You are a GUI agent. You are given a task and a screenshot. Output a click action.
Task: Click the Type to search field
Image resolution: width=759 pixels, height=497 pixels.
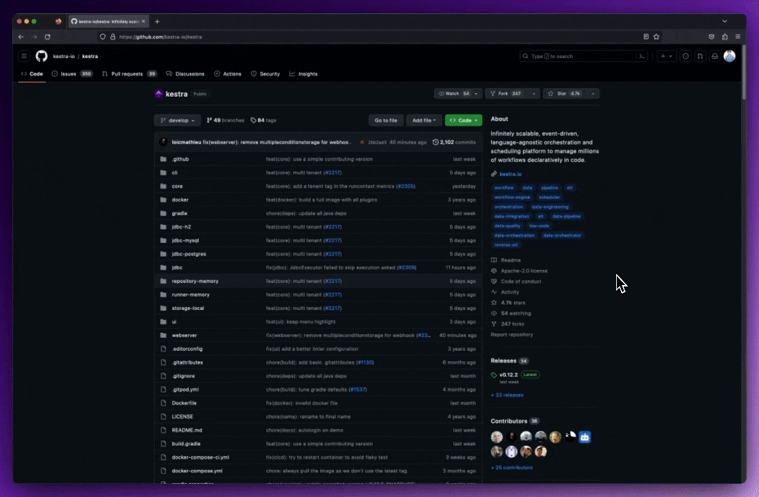580,56
